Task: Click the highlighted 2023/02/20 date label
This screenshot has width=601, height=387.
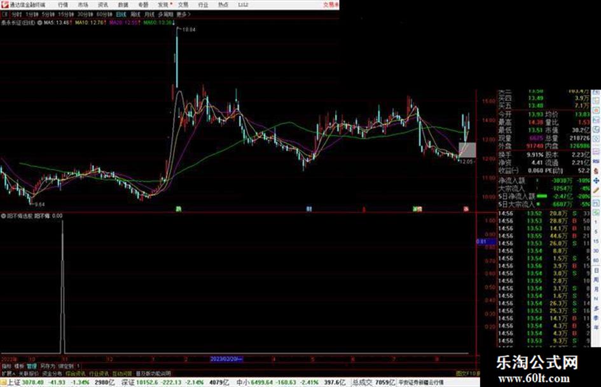Action: tap(226, 359)
